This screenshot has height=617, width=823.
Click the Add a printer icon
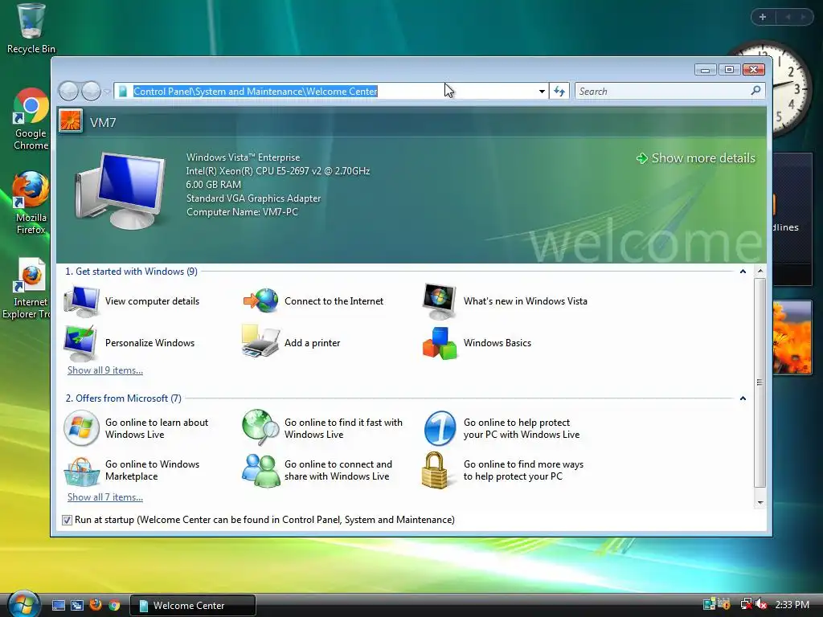(x=260, y=341)
